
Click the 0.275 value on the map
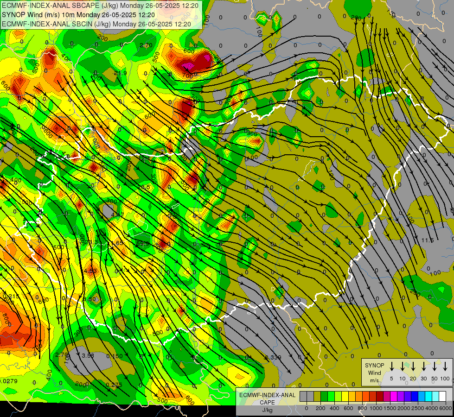[114, 385]
